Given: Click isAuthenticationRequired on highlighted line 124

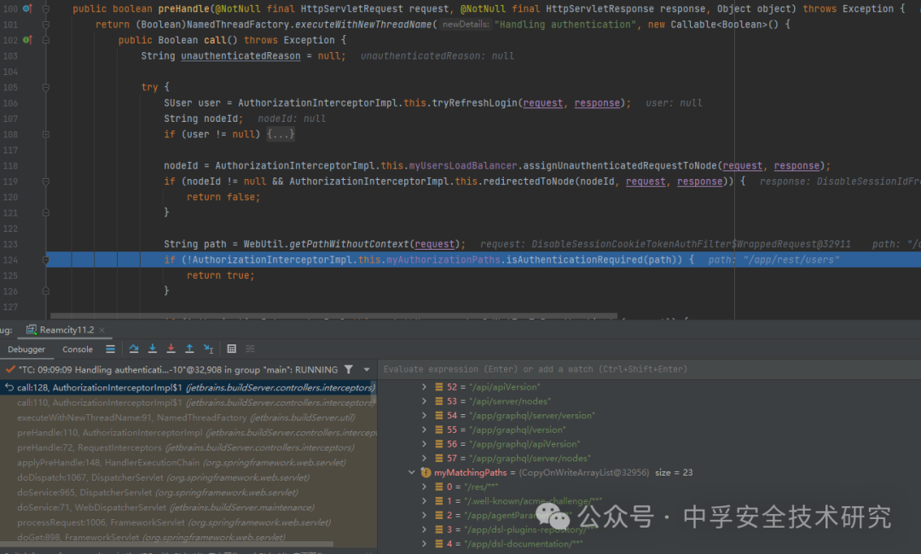Looking at the screenshot, I should pos(574,259).
